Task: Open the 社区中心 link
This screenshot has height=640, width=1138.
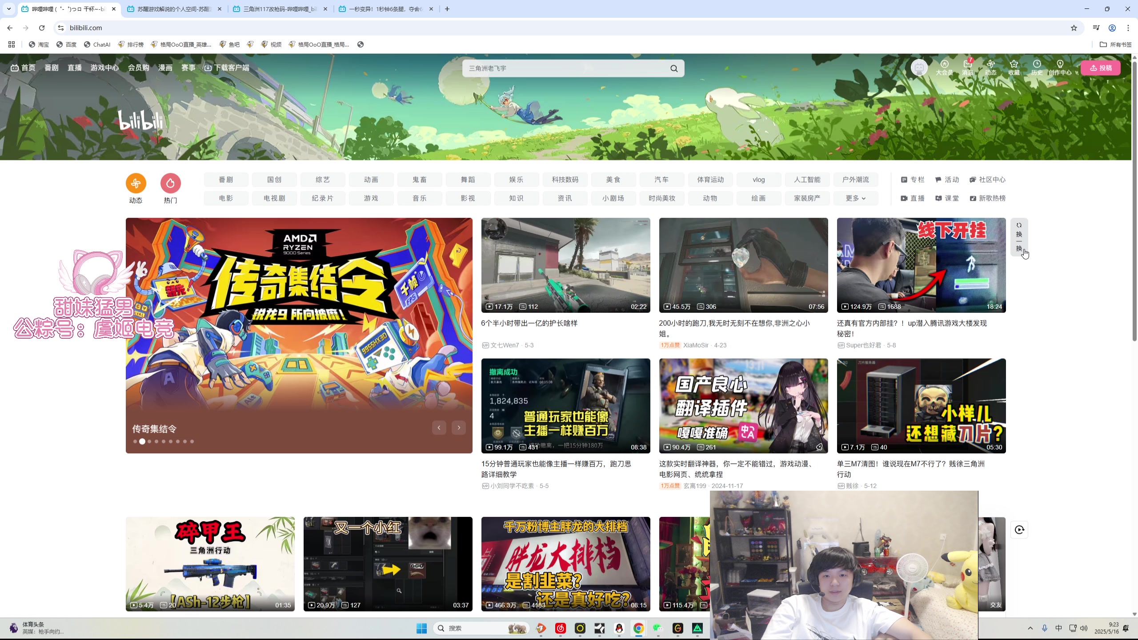Action: pos(987,180)
